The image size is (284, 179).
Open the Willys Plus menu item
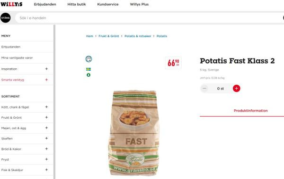[139, 4]
